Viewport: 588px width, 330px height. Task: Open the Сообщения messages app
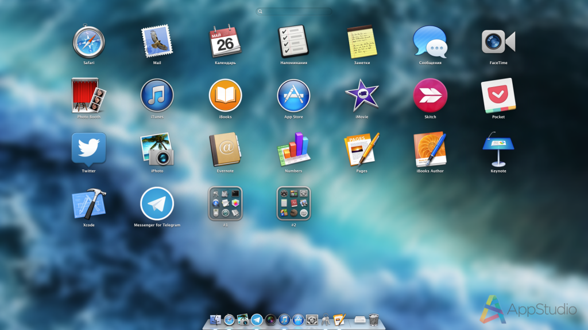coord(430,41)
